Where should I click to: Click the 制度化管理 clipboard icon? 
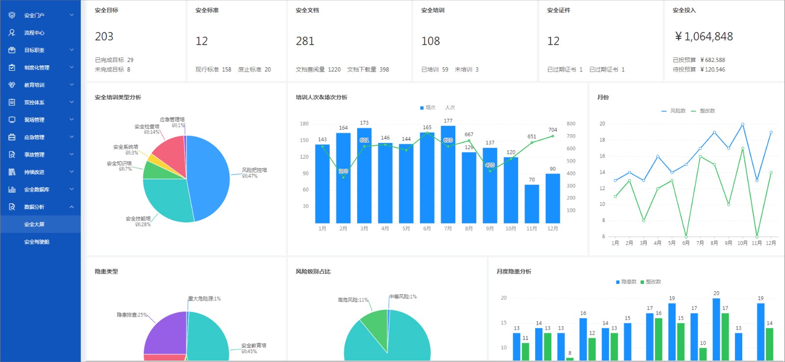point(12,67)
